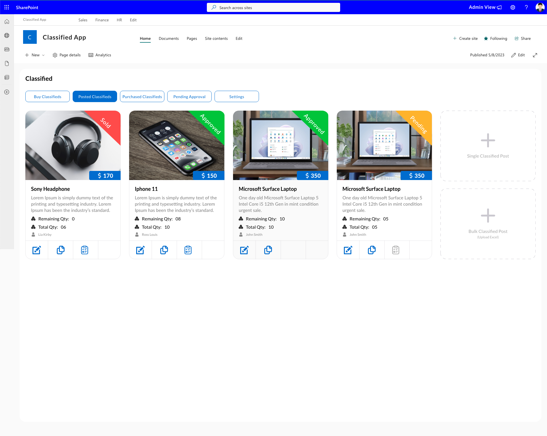Open Site contents
The image size is (547, 436).
coord(216,38)
